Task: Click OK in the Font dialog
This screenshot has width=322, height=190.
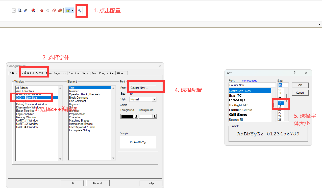Action: (300, 85)
